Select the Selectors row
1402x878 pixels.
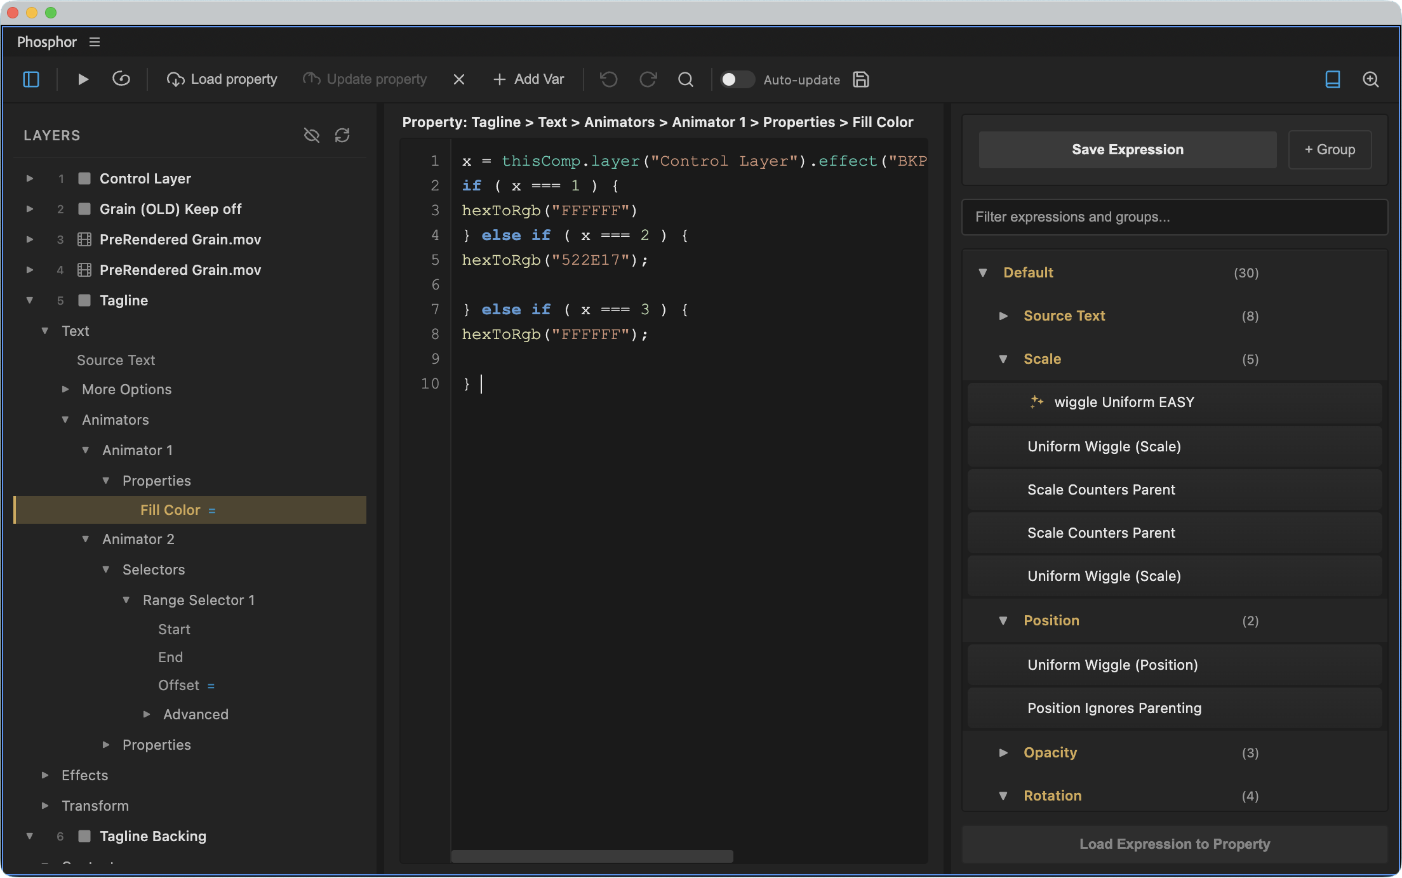(x=153, y=569)
